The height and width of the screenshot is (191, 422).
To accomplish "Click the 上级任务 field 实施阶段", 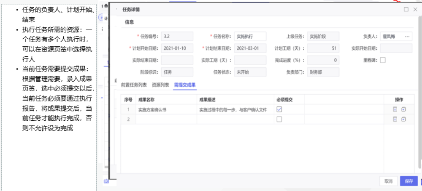I will [x=323, y=37].
